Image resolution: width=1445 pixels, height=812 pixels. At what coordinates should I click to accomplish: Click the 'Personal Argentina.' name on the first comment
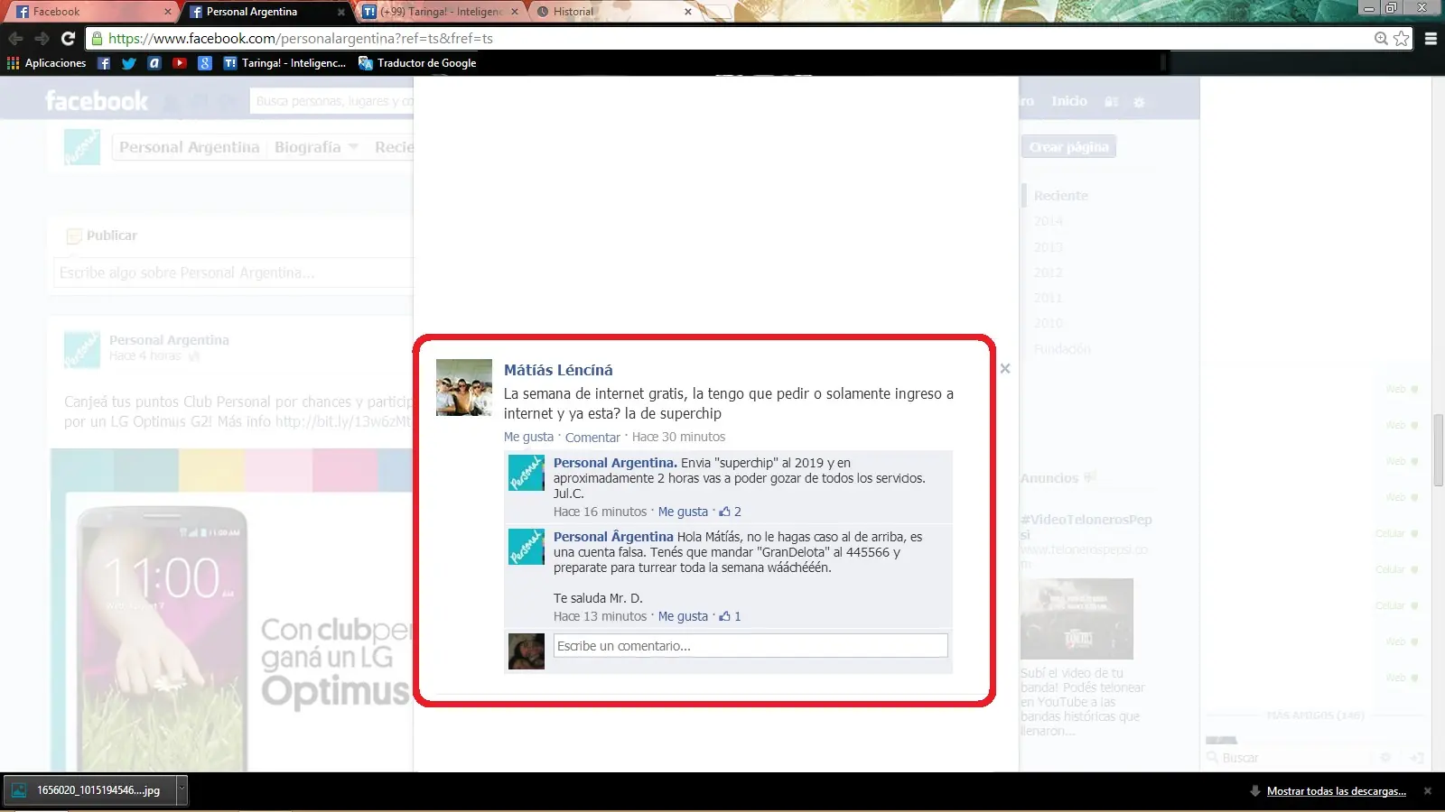point(615,463)
